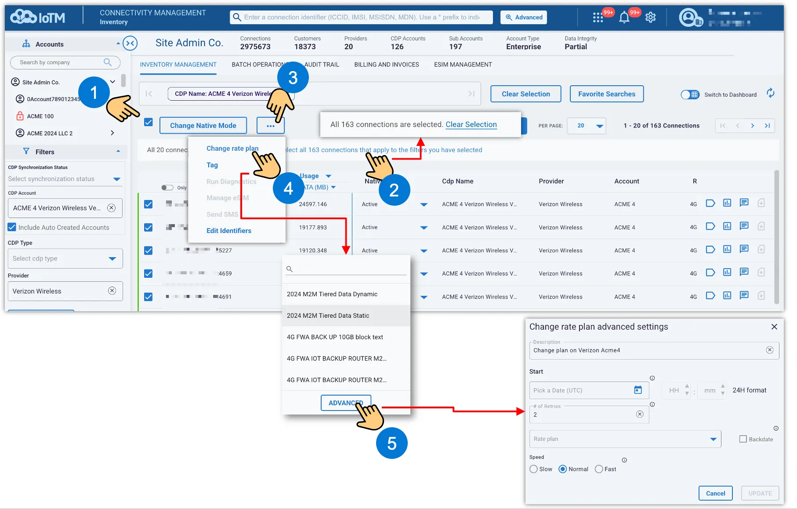
Task: Collapse the Filters section
Action: tap(118, 151)
